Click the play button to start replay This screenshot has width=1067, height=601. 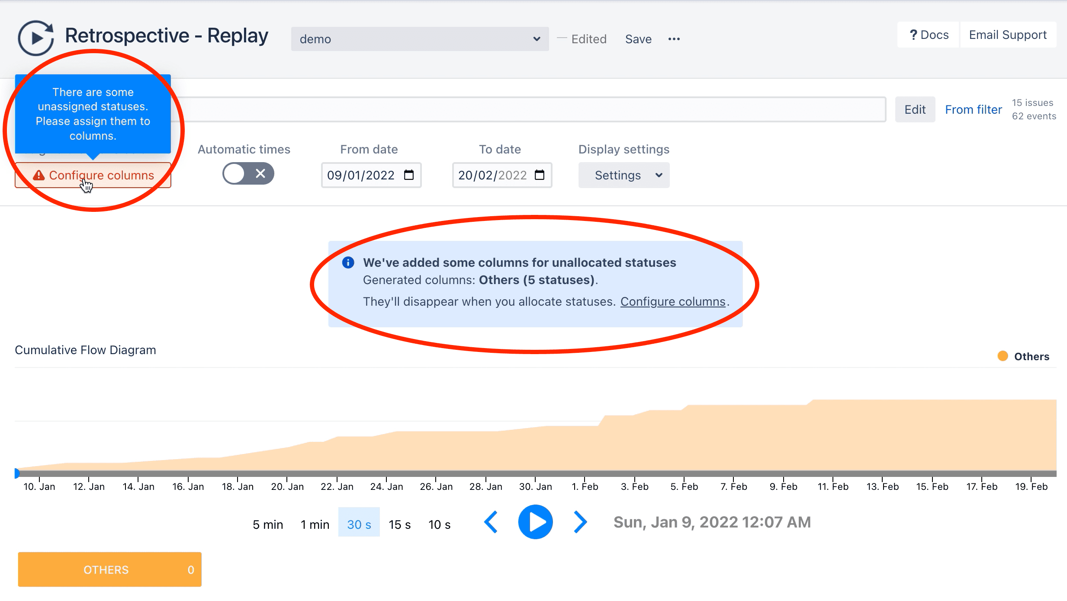(x=535, y=521)
